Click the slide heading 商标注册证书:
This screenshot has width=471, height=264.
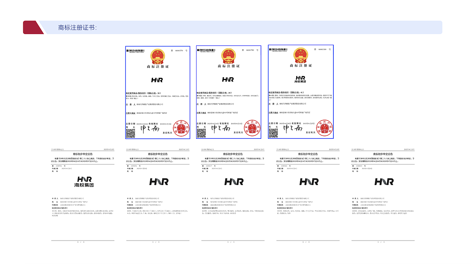pos(78,28)
